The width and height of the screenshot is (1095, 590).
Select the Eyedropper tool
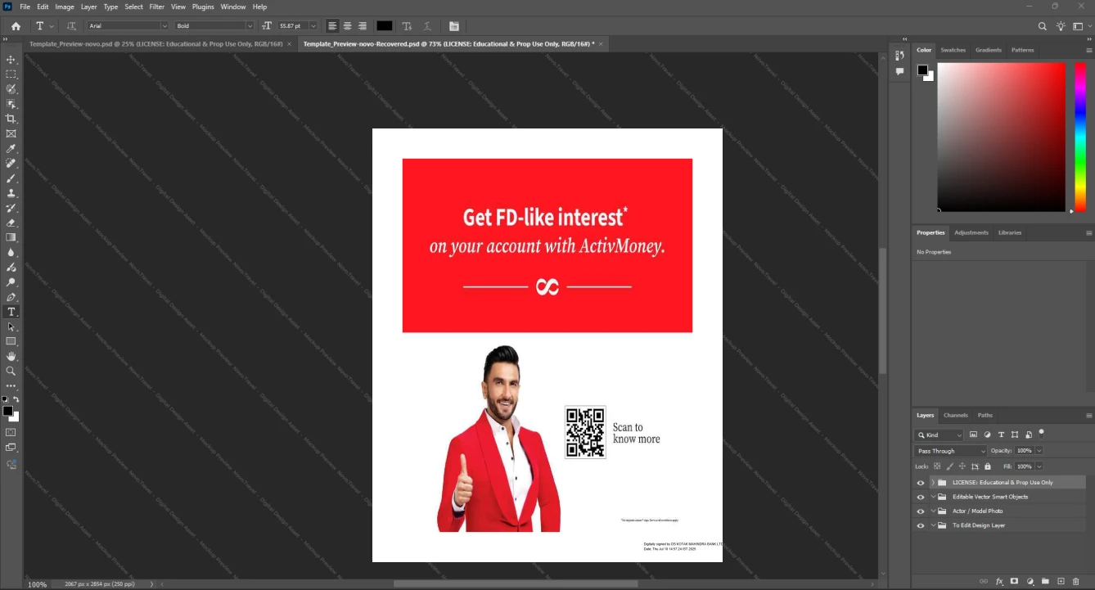pos(11,149)
